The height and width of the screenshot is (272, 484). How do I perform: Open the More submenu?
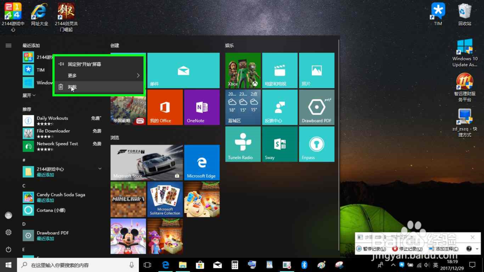(x=99, y=76)
